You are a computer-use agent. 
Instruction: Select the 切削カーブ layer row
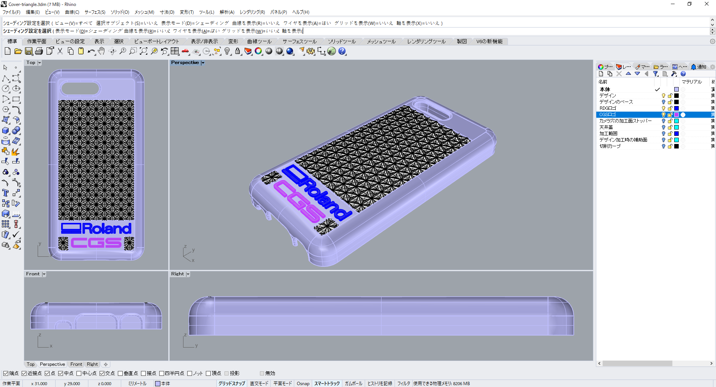[656, 146]
